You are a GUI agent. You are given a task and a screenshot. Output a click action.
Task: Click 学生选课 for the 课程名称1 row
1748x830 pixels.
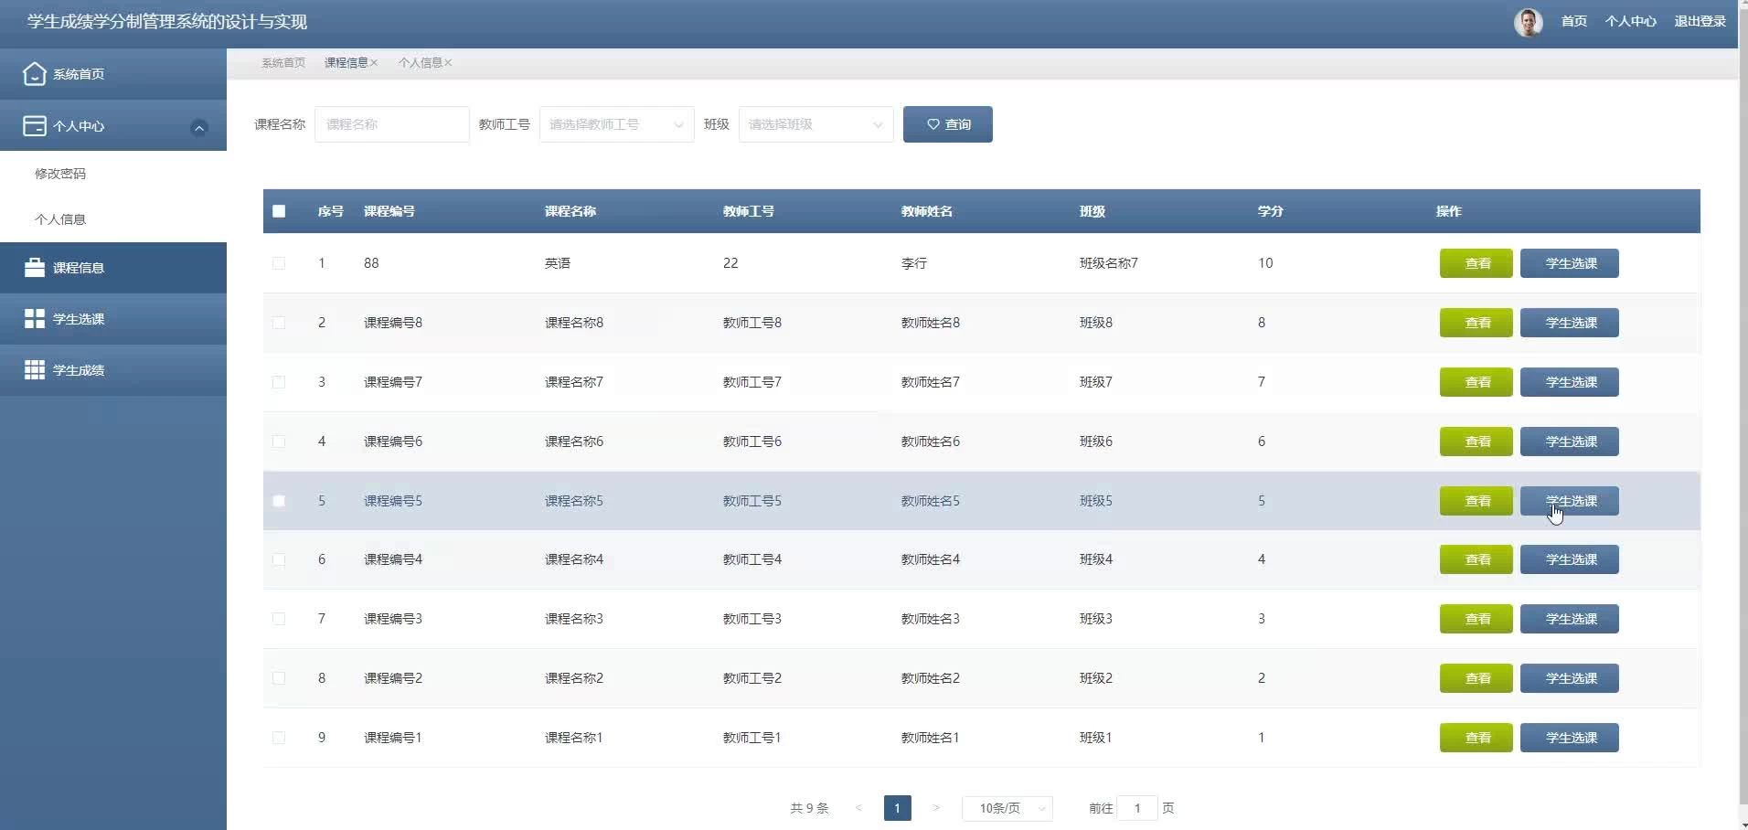click(x=1570, y=738)
